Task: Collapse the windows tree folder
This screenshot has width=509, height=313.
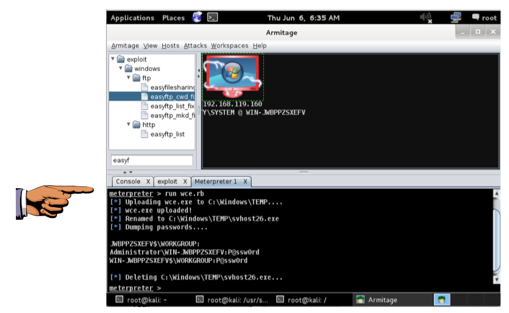Action: point(121,68)
